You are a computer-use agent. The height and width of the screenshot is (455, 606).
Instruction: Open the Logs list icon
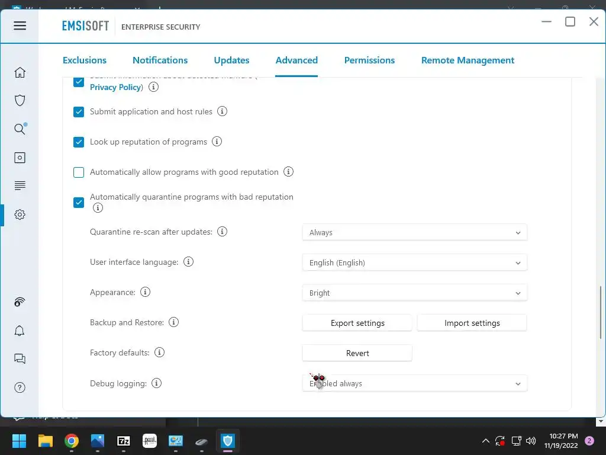[x=20, y=185]
